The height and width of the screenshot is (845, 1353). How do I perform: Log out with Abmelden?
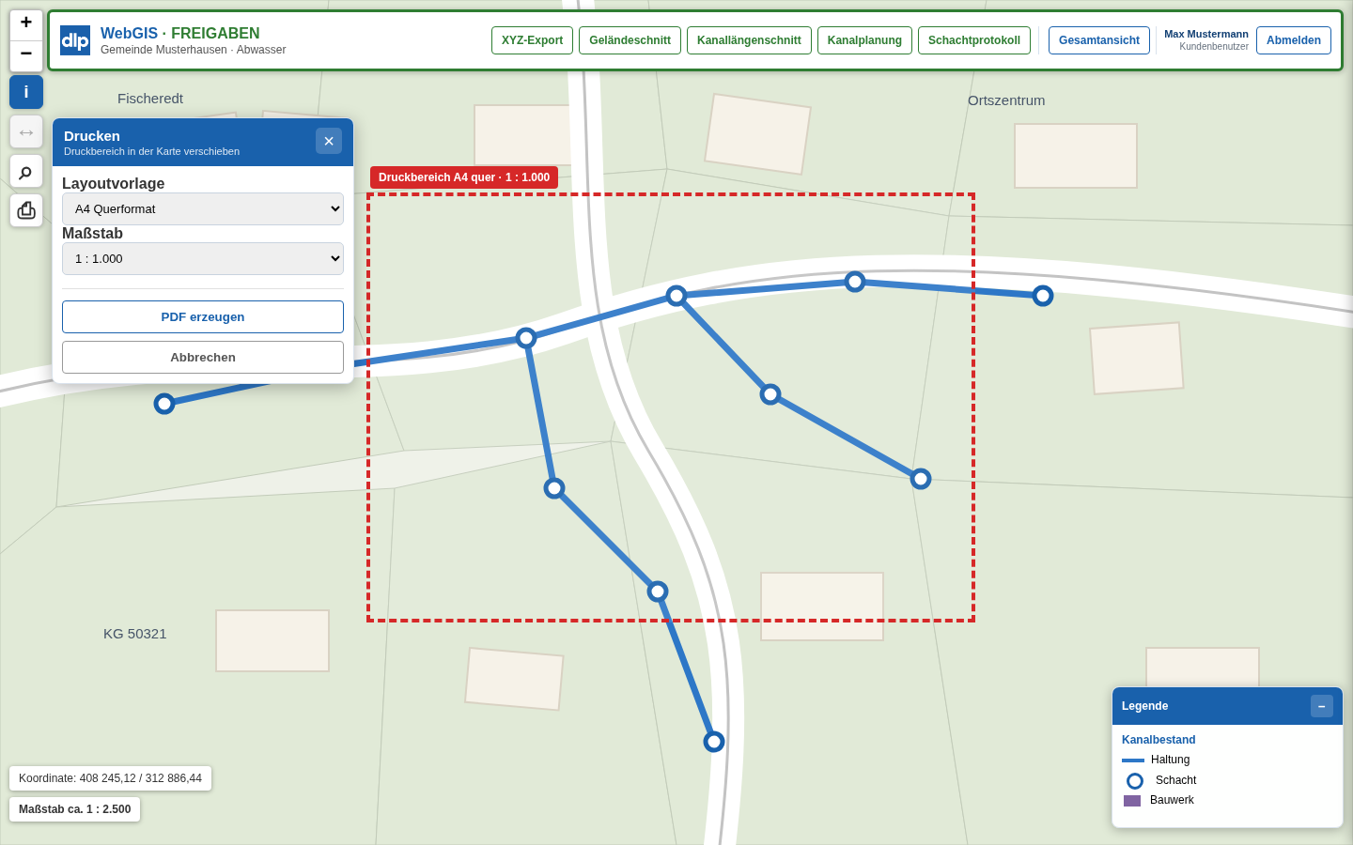point(1294,40)
